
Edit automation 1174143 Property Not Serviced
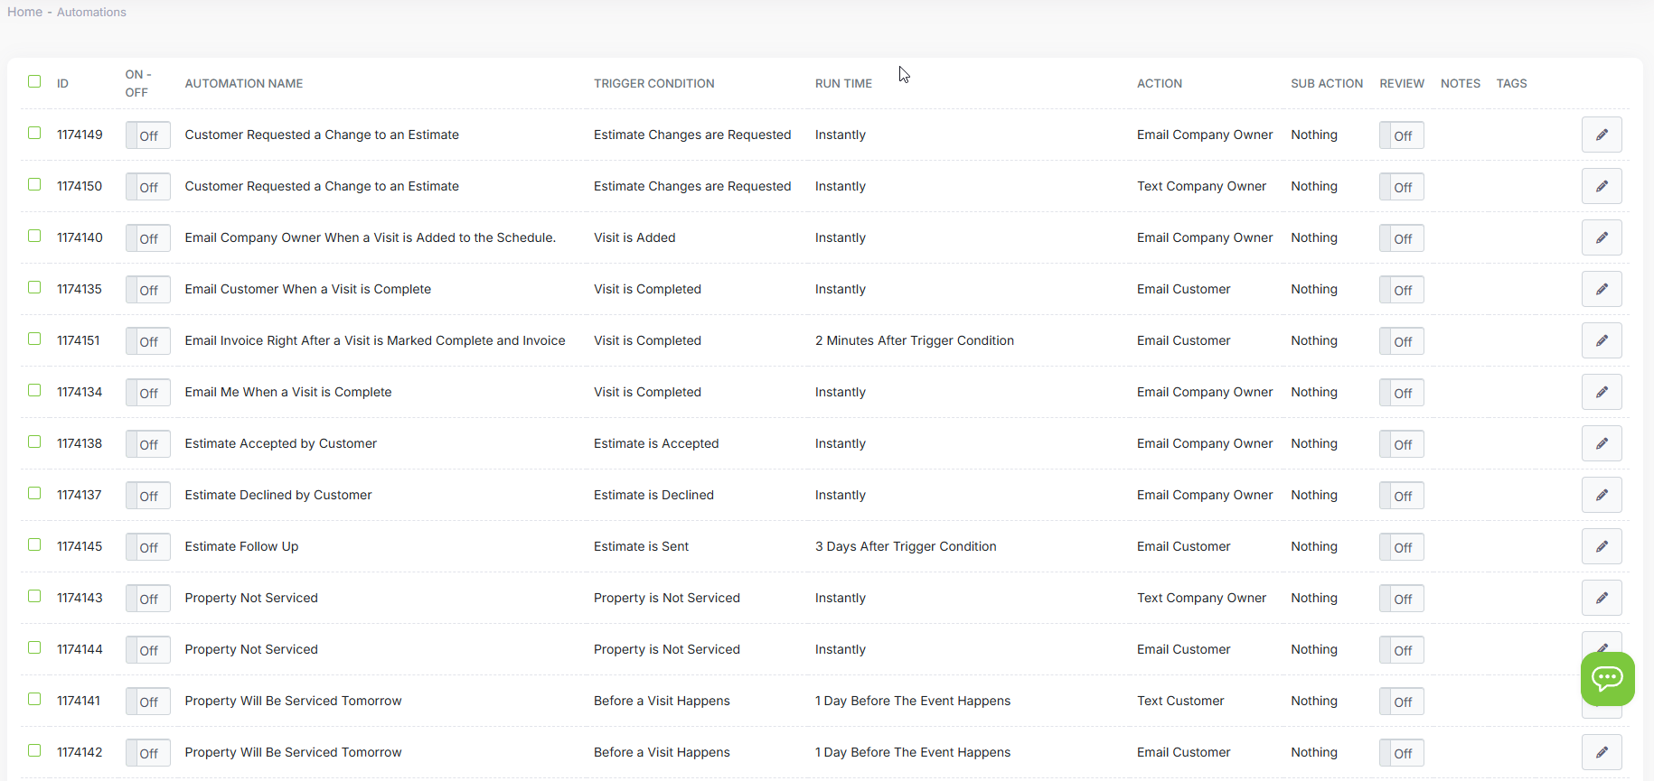click(x=1601, y=598)
